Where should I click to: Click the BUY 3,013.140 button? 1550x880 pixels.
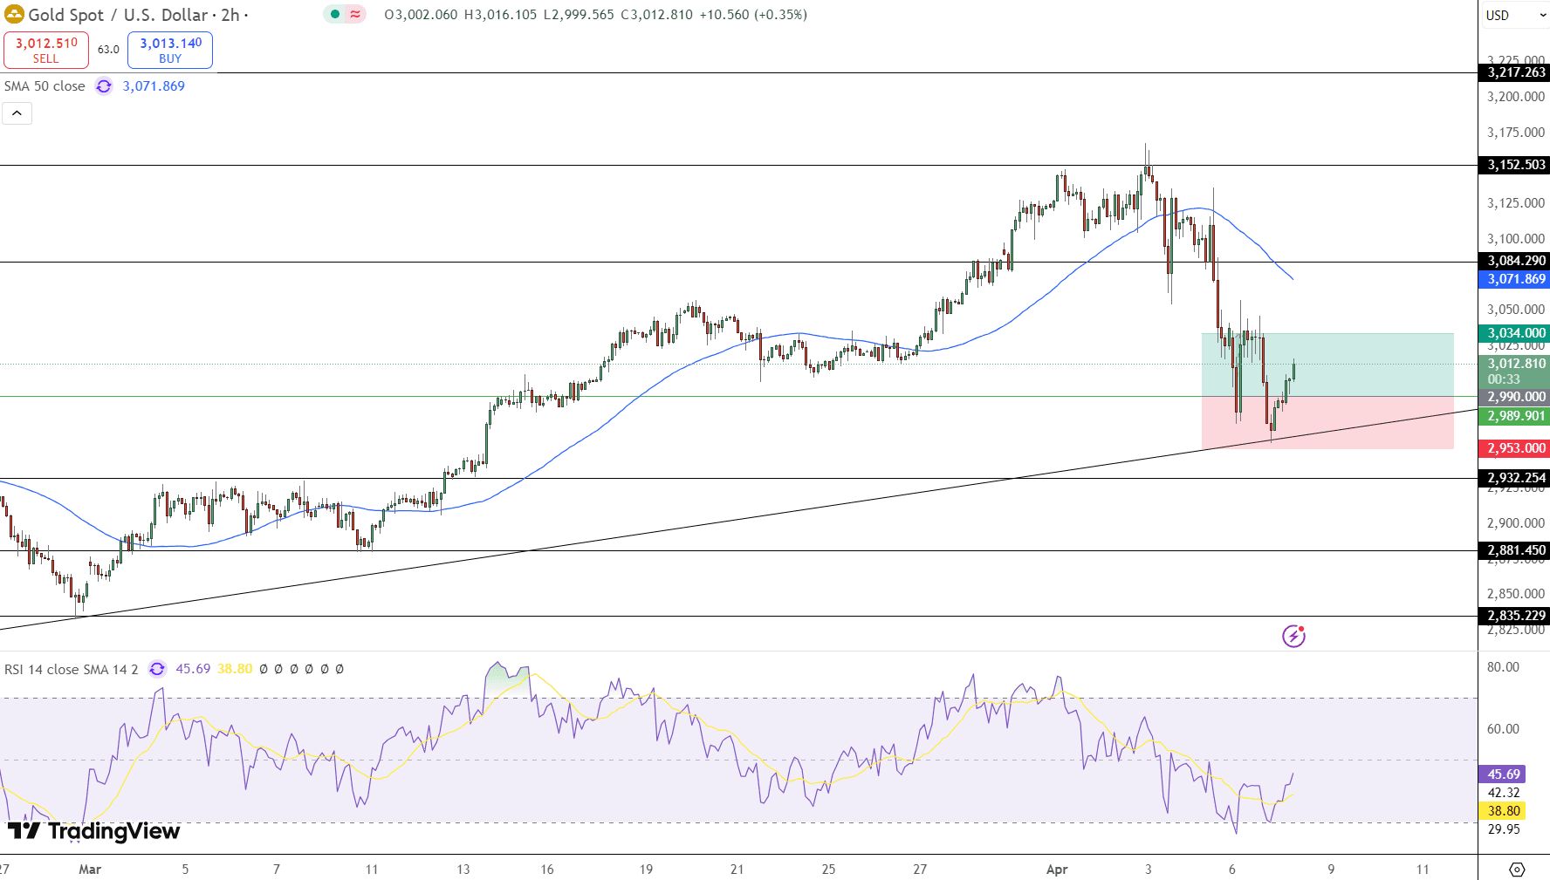click(x=170, y=50)
